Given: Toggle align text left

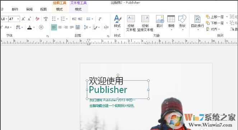Looking at the screenshot, I should 54,27.
